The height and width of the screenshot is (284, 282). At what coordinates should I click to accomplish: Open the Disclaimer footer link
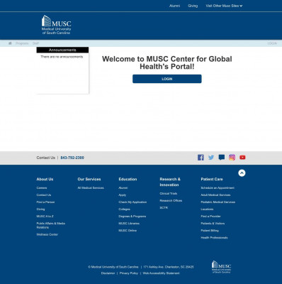pyautogui.click(x=108, y=273)
